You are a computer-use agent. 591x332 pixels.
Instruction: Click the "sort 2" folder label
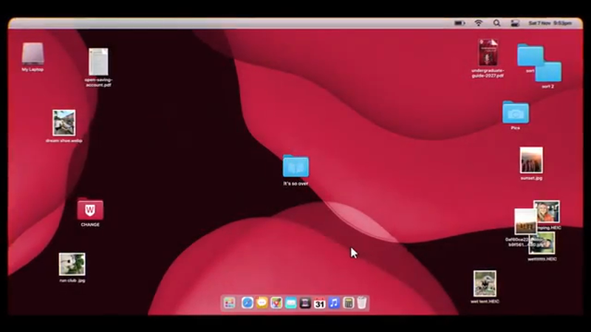tap(548, 86)
